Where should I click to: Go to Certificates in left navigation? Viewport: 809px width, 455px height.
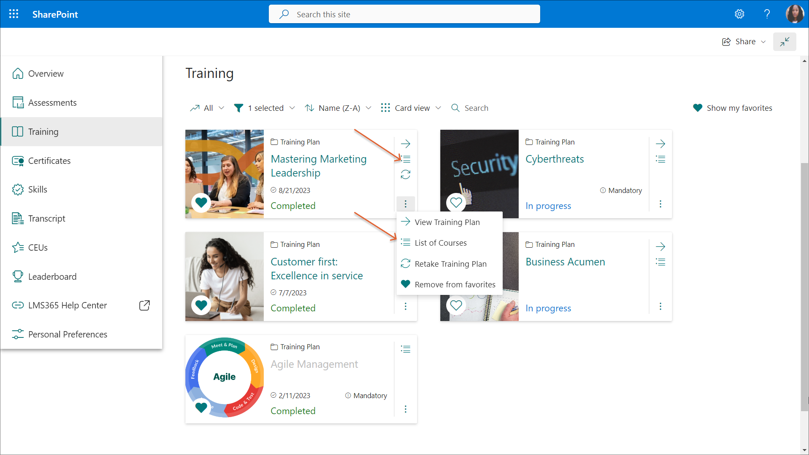tap(49, 161)
